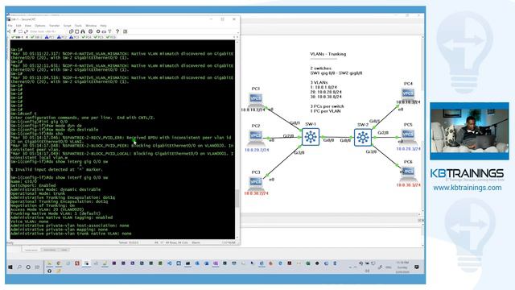515x290 pixels.
Task: Click the Find binoculars icon
Action: [x=82, y=31]
